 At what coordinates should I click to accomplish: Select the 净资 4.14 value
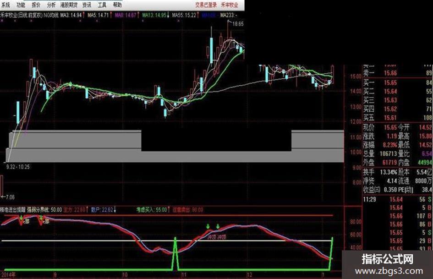(392, 181)
